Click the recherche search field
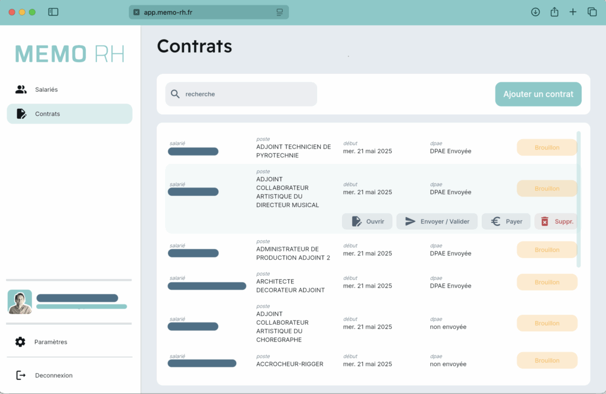 [x=249, y=94]
